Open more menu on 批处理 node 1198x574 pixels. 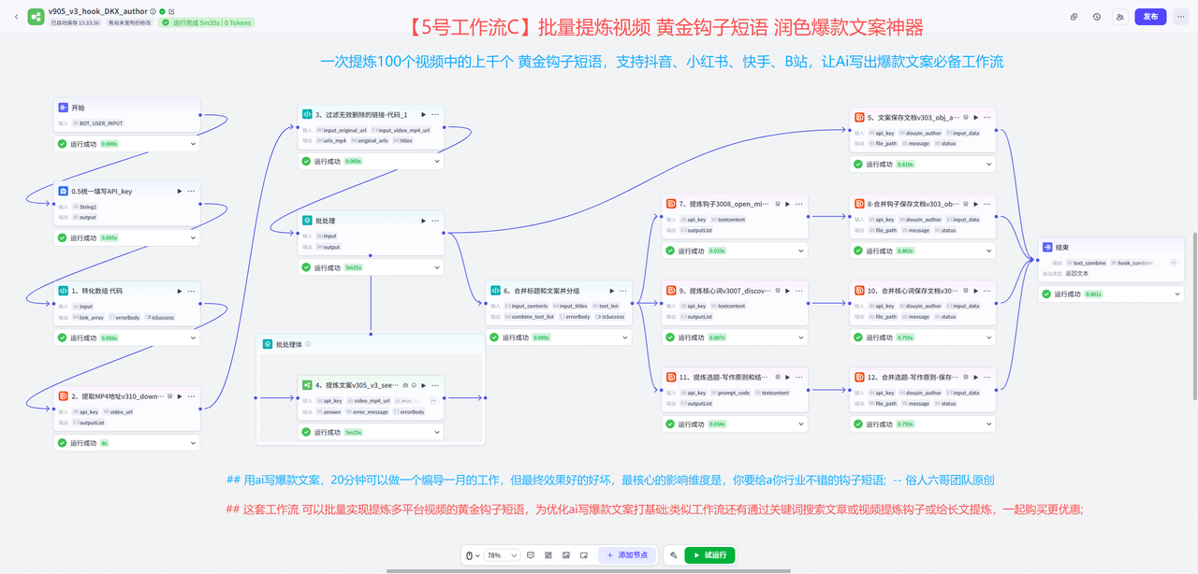435,221
